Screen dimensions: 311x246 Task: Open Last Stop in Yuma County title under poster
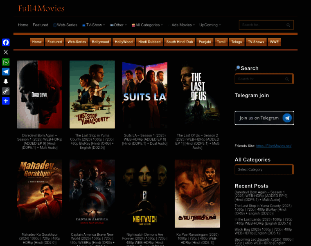click(92, 141)
